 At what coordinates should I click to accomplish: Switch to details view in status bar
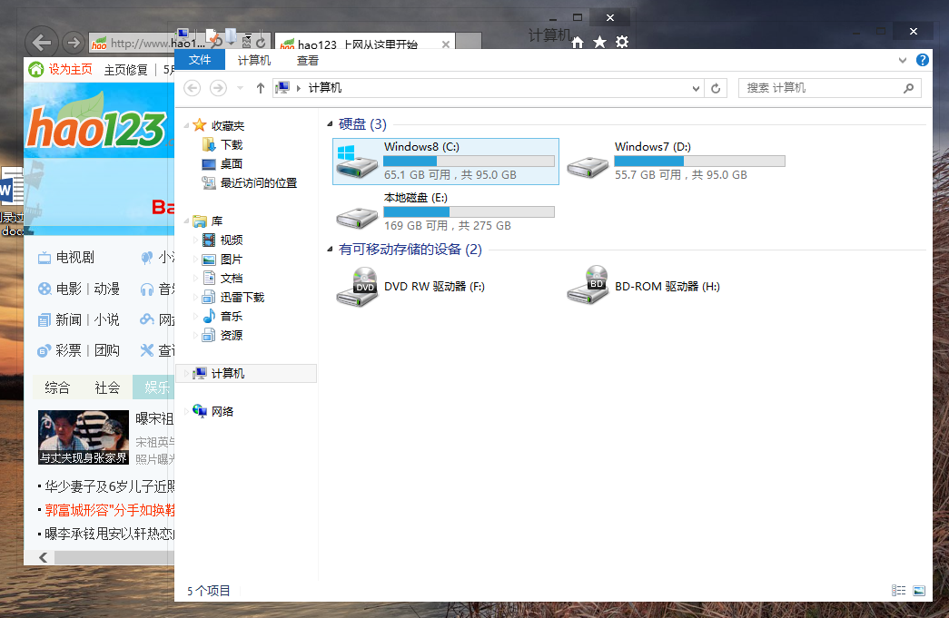[898, 590]
